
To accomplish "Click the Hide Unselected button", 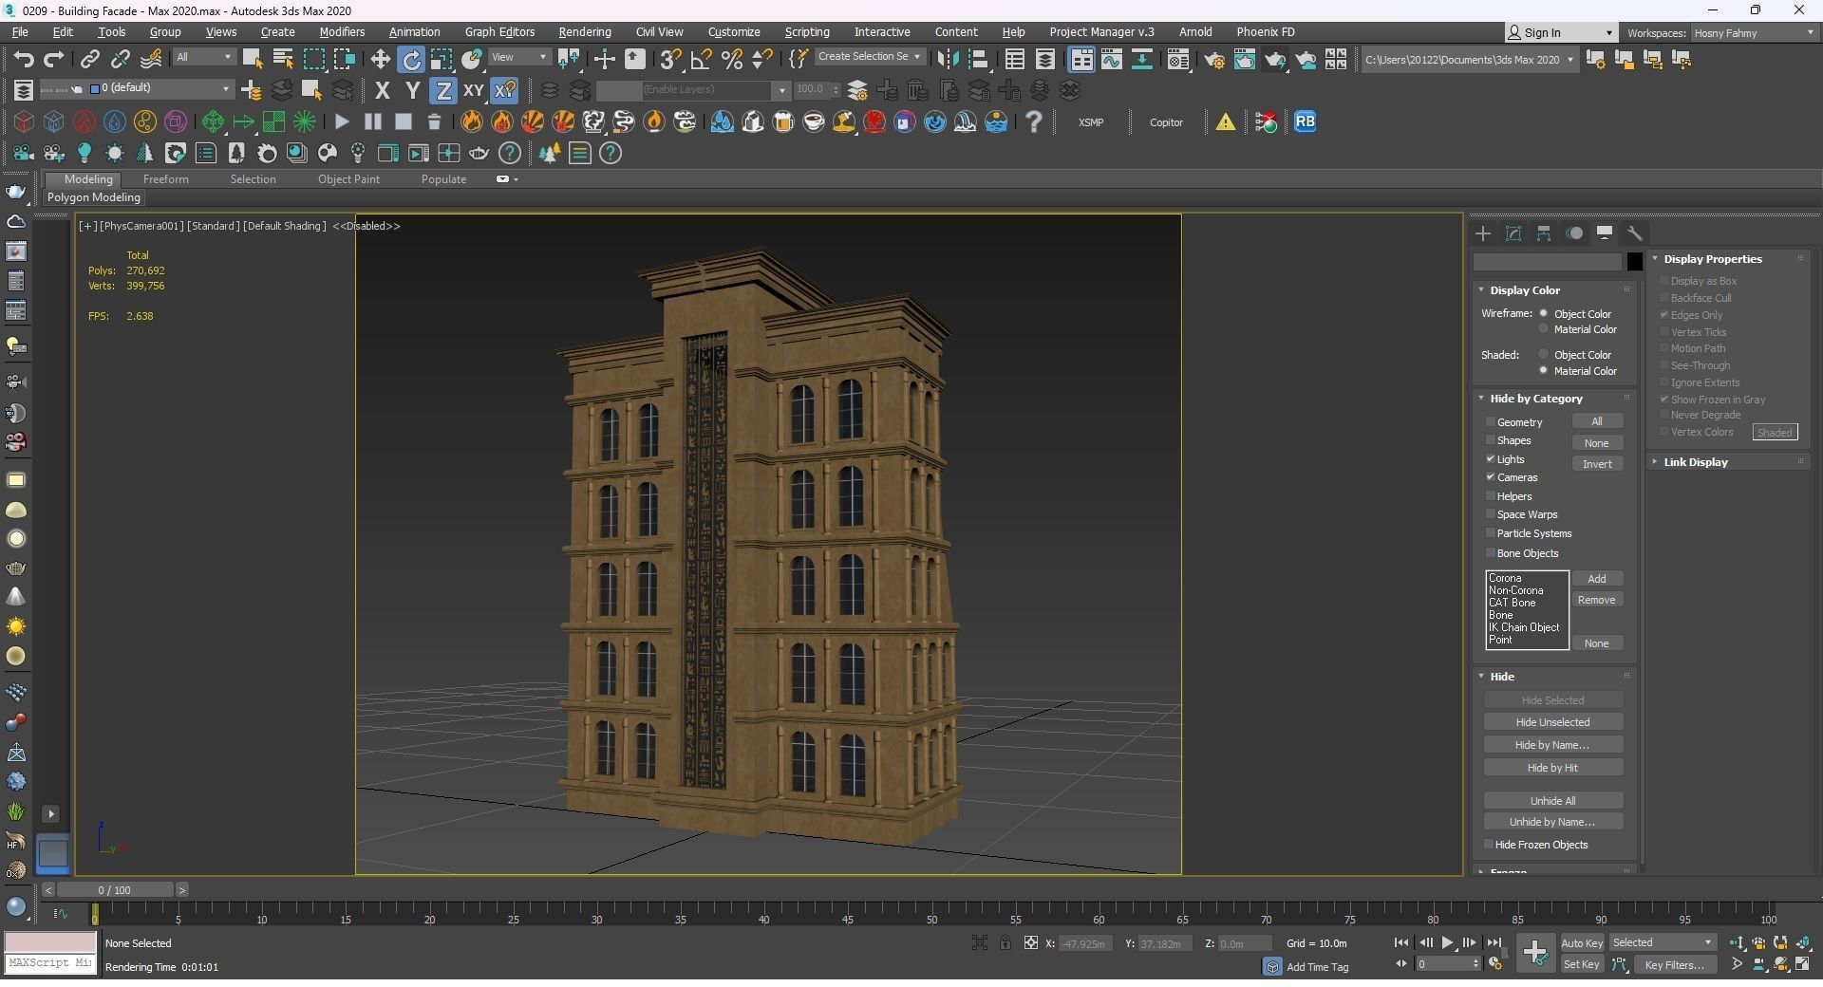I will [1552, 721].
